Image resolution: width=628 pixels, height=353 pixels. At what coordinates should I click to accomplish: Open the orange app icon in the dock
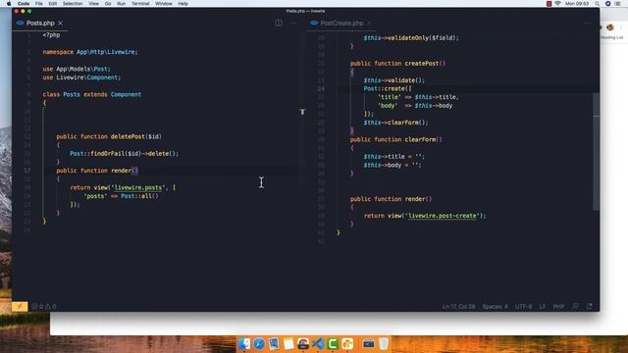click(347, 344)
